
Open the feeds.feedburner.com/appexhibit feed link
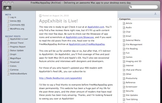point(60,78)
